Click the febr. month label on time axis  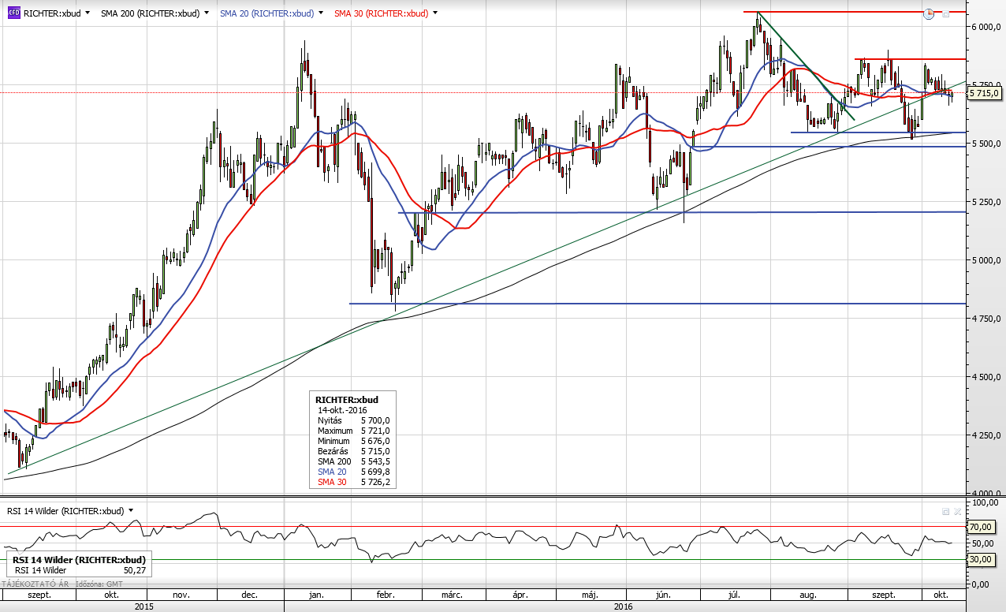click(386, 595)
